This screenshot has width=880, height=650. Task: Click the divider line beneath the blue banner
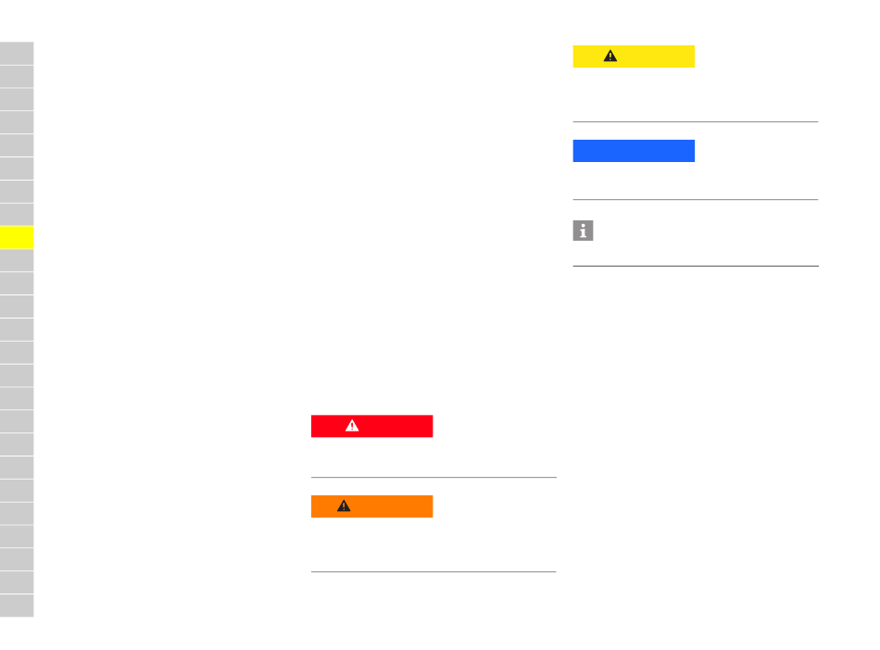(696, 199)
